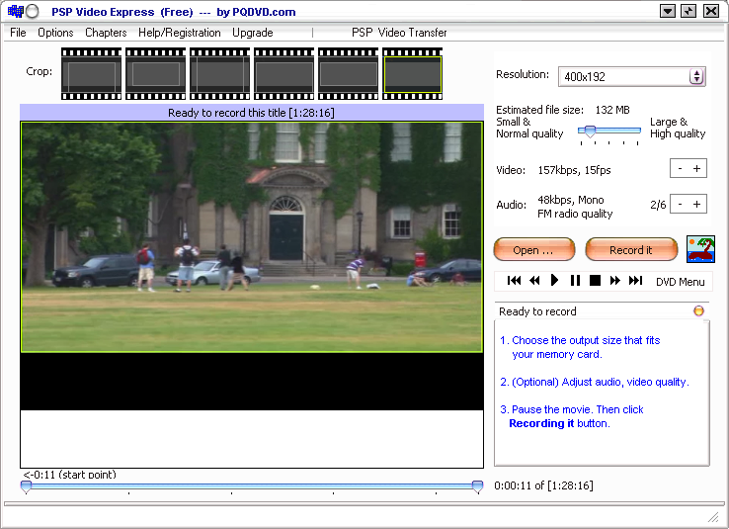Open the Chapters menu
This screenshot has height=529, width=729.
106,33
